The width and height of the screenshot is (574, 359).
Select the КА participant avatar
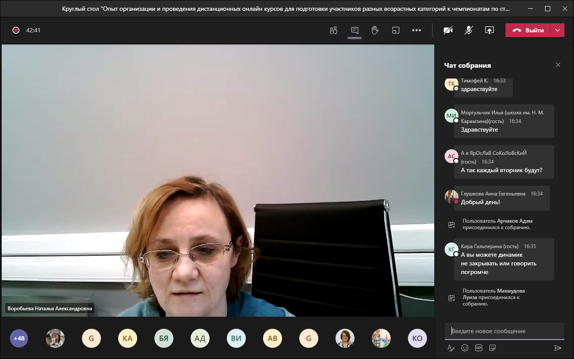coord(128,338)
